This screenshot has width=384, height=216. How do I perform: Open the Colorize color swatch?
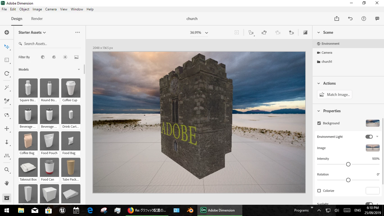pyautogui.click(x=373, y=191)
